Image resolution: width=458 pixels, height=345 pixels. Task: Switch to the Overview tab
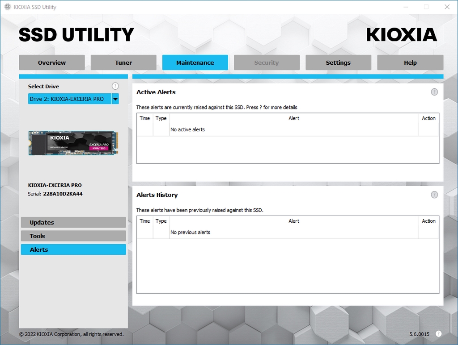click(52, 62)
